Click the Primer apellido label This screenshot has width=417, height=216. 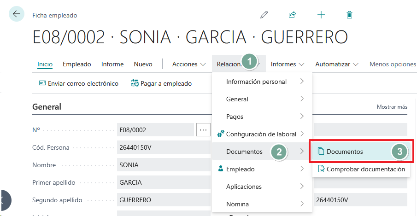(54, 182)
